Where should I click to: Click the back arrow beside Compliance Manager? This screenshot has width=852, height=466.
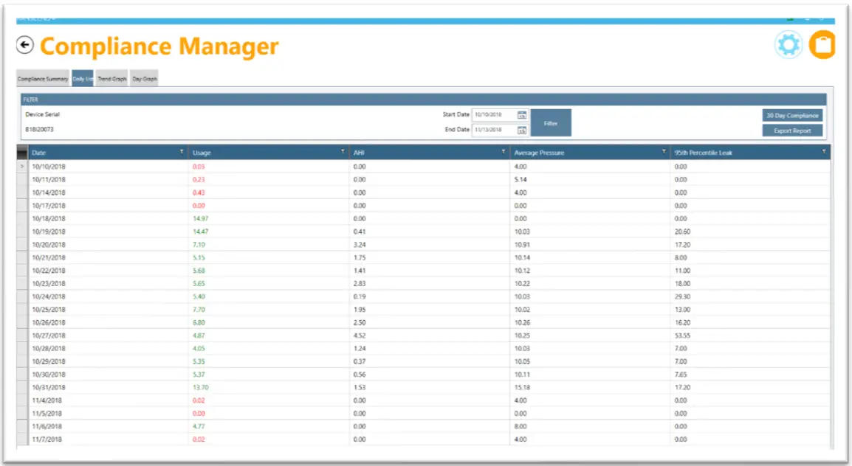point(24,45)
